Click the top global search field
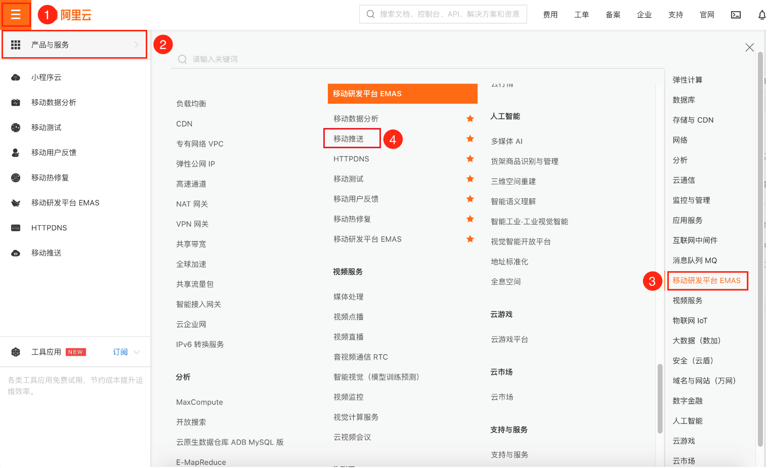 443,14
